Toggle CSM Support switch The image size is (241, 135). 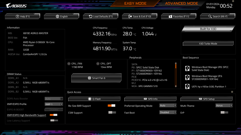click(x=112, y=113)
